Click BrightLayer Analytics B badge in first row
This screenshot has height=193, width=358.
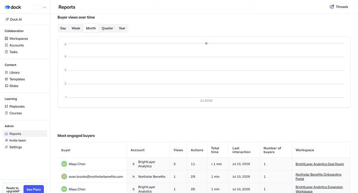click(x=134, y=164)
